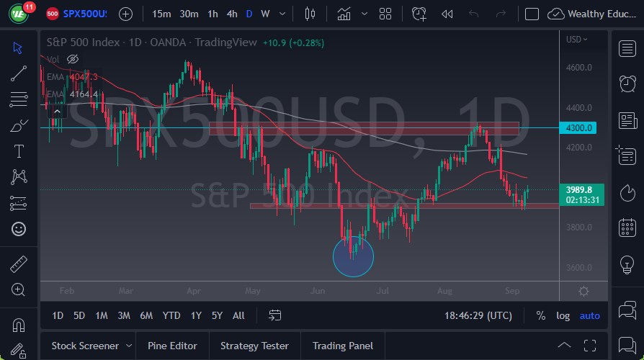
Task: Open the alerts clock icon
Action: pyautogui.click(x=627, y=84)
